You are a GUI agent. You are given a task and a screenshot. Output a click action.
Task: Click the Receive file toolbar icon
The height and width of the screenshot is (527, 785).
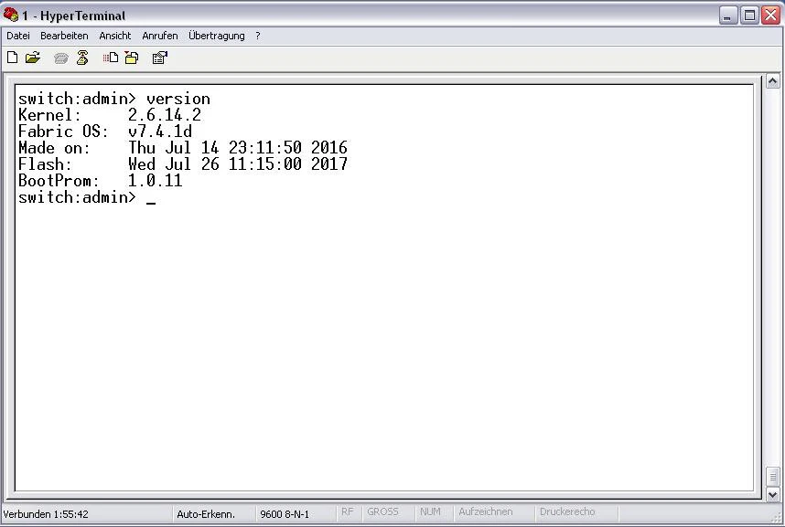[132, 58]
